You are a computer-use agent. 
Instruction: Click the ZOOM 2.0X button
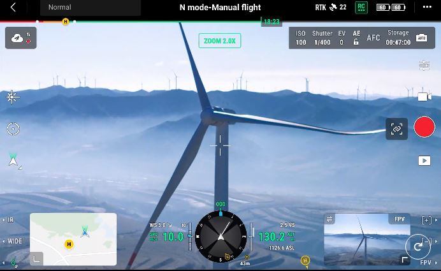pos(219,41)
